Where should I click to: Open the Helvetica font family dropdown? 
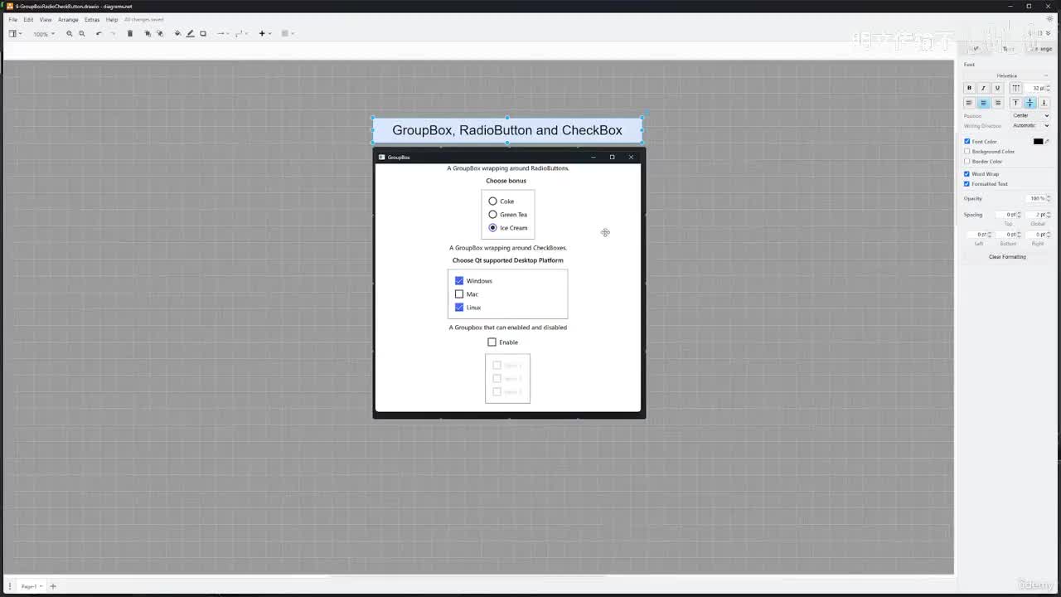(1007, 75)
